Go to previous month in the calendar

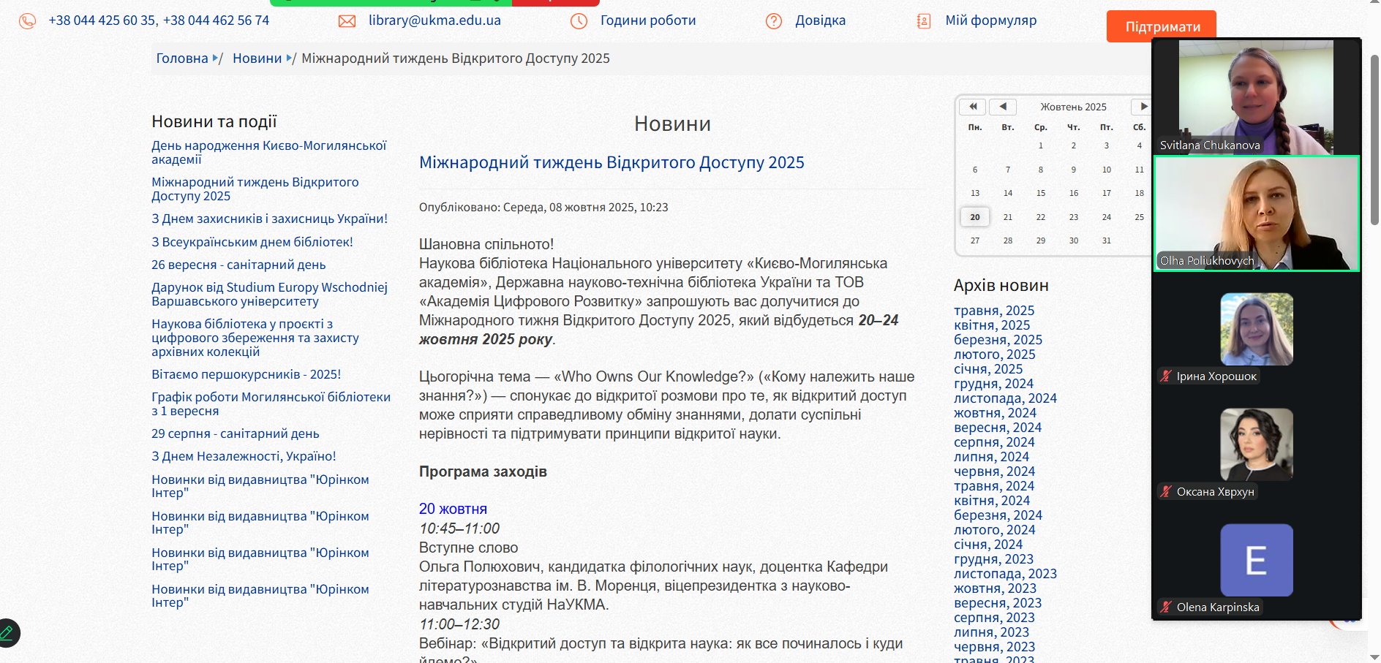[x=1003, y=107]
